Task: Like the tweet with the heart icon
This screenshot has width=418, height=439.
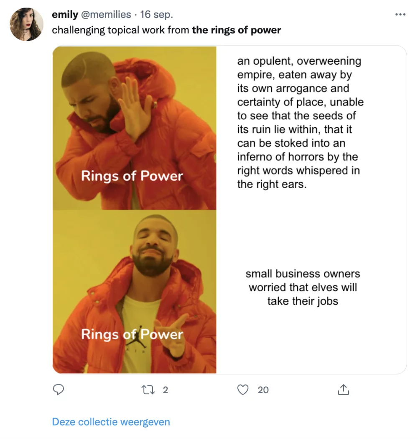Action: pos(243,390)
